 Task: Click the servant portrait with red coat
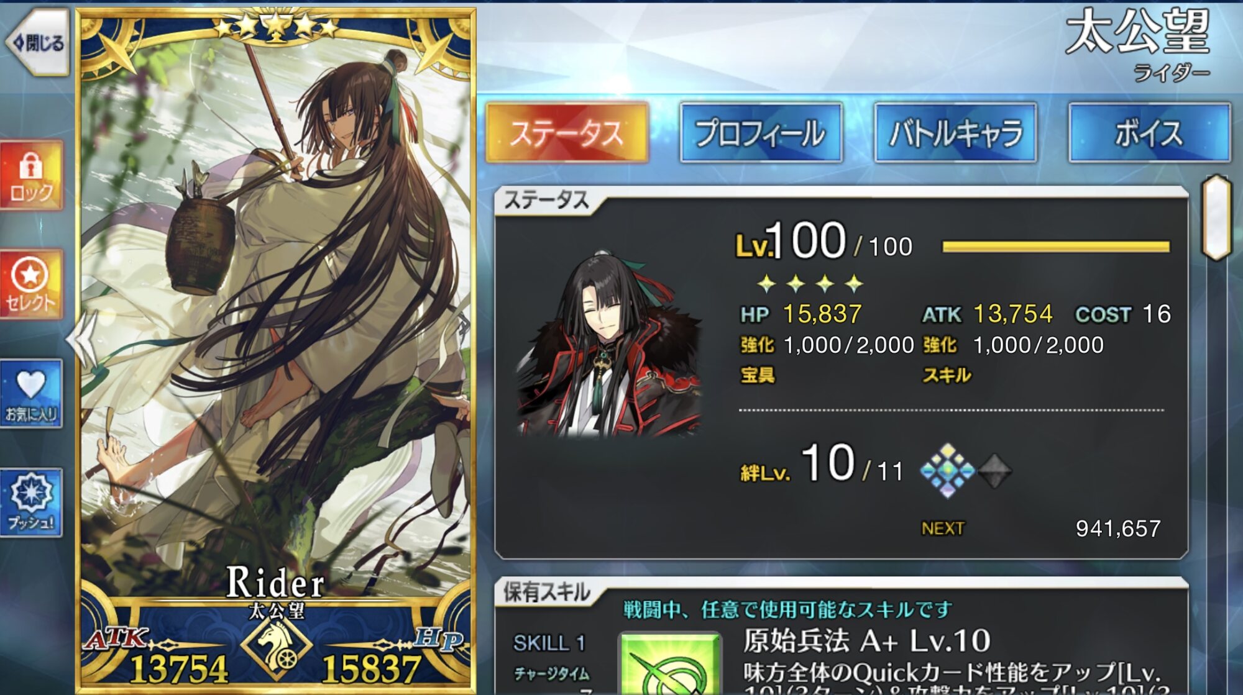pyautogui.click(x=609, y=345)
